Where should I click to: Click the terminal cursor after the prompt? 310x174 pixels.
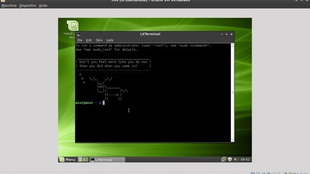click(104, 103)
